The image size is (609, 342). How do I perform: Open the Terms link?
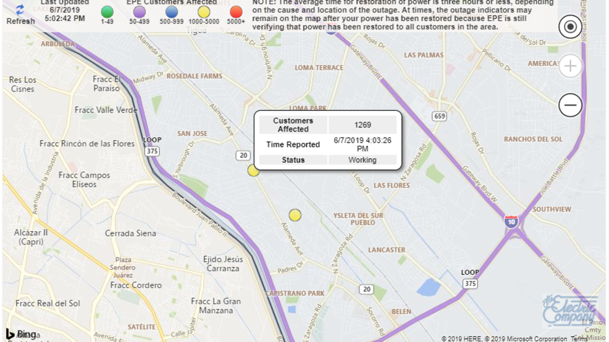tap(579, 338)
